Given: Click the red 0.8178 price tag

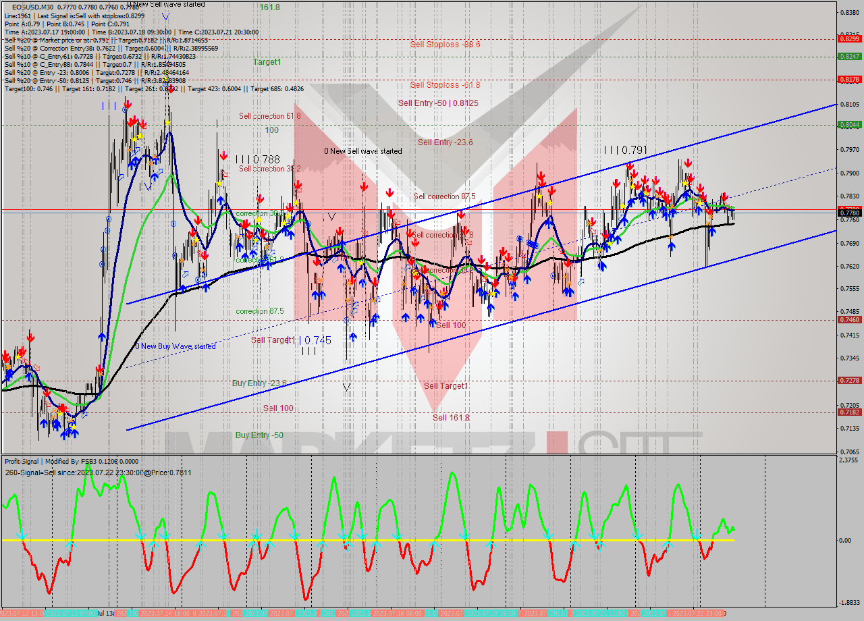Looking at the screenshot, I should click(x=849, y=79).
